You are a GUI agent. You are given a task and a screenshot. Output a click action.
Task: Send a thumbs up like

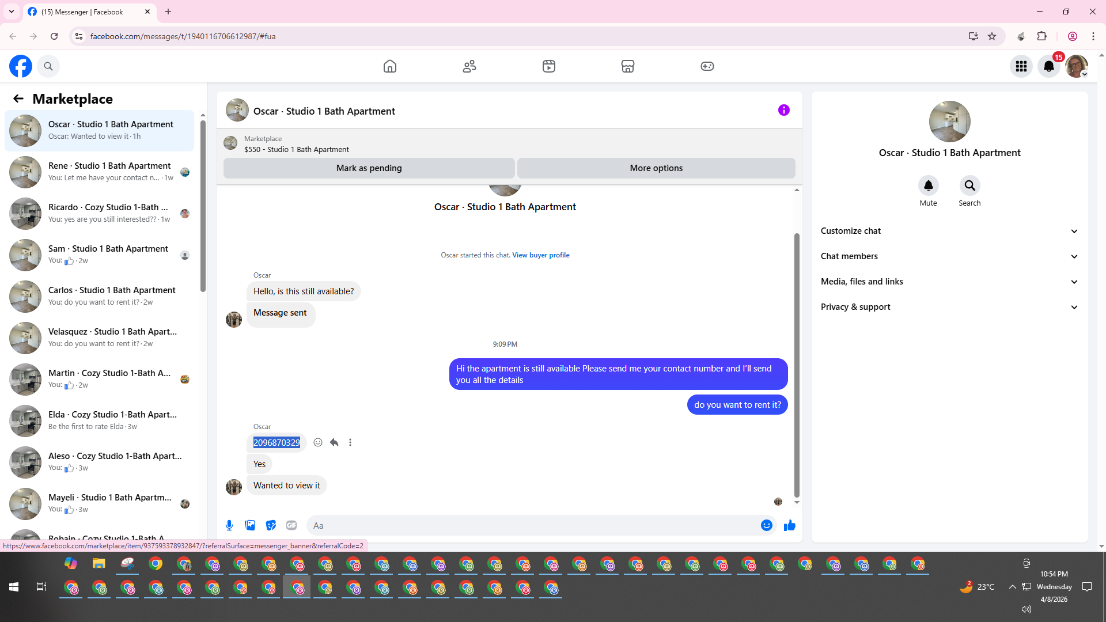pyautogui.click(x=789, y=525)
